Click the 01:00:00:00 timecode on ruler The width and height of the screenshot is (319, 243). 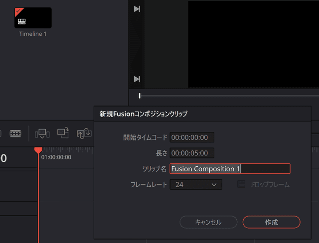click(x=56, y=157)
